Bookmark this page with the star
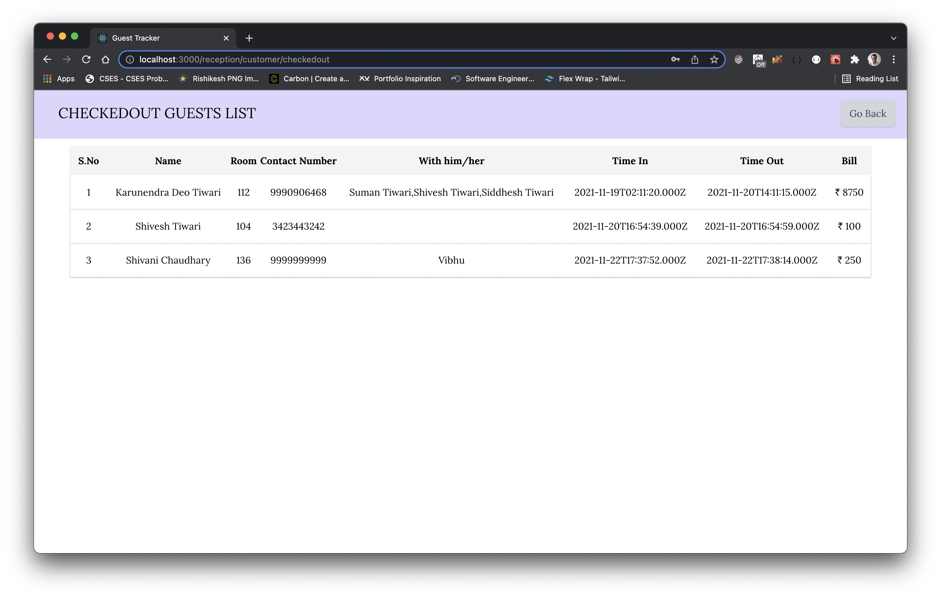Screen dimensions: 941x598 [x=714, y=59]
